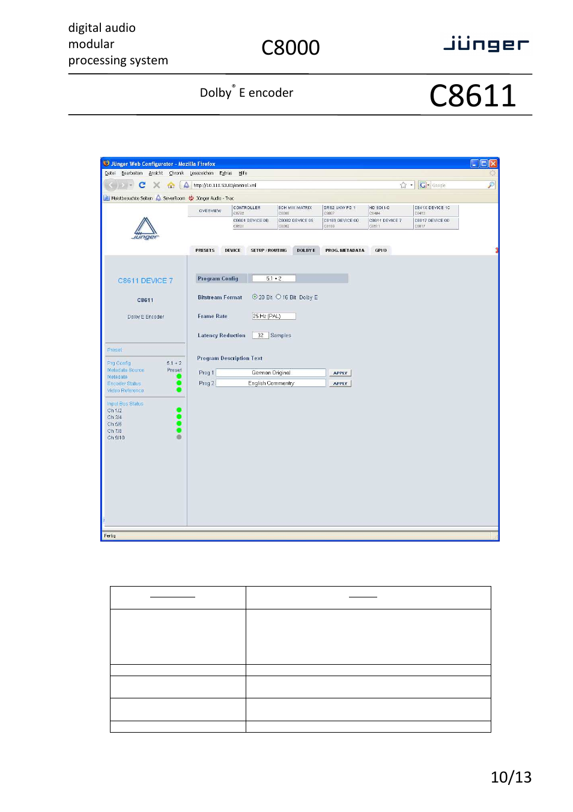Screen dimensions: 573x812
Task: Click the OVERVIEW button
Action: coord(210,211)
